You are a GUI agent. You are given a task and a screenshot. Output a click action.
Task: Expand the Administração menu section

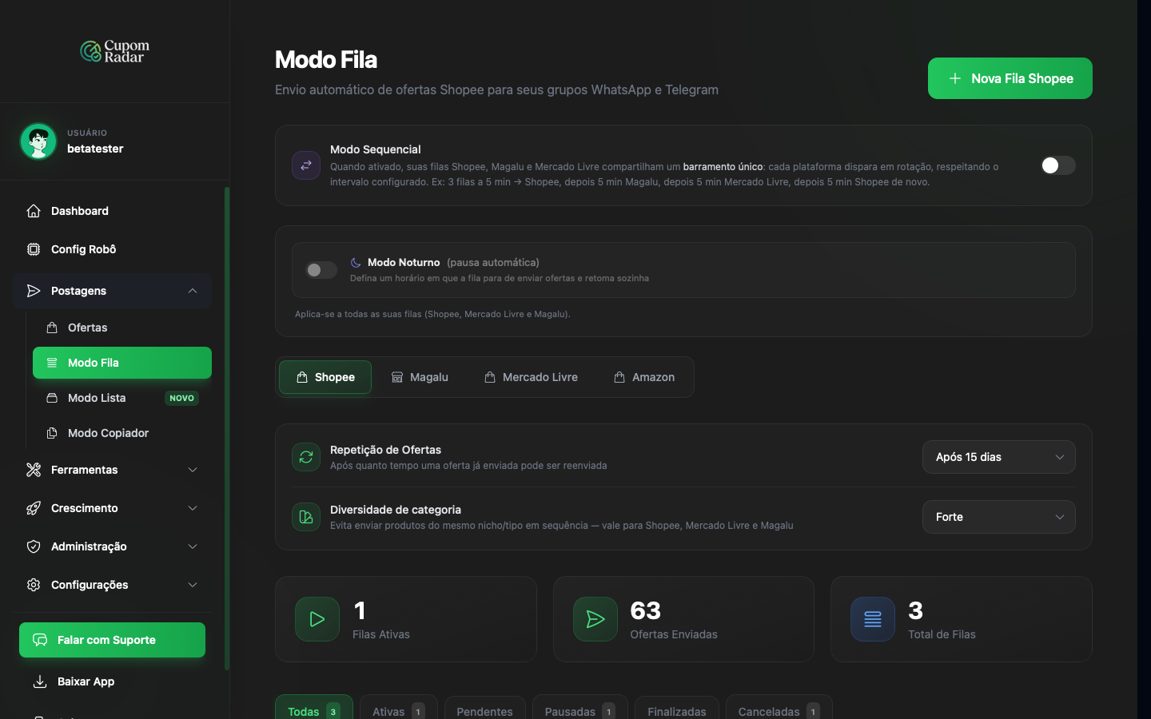coord(193,546)
